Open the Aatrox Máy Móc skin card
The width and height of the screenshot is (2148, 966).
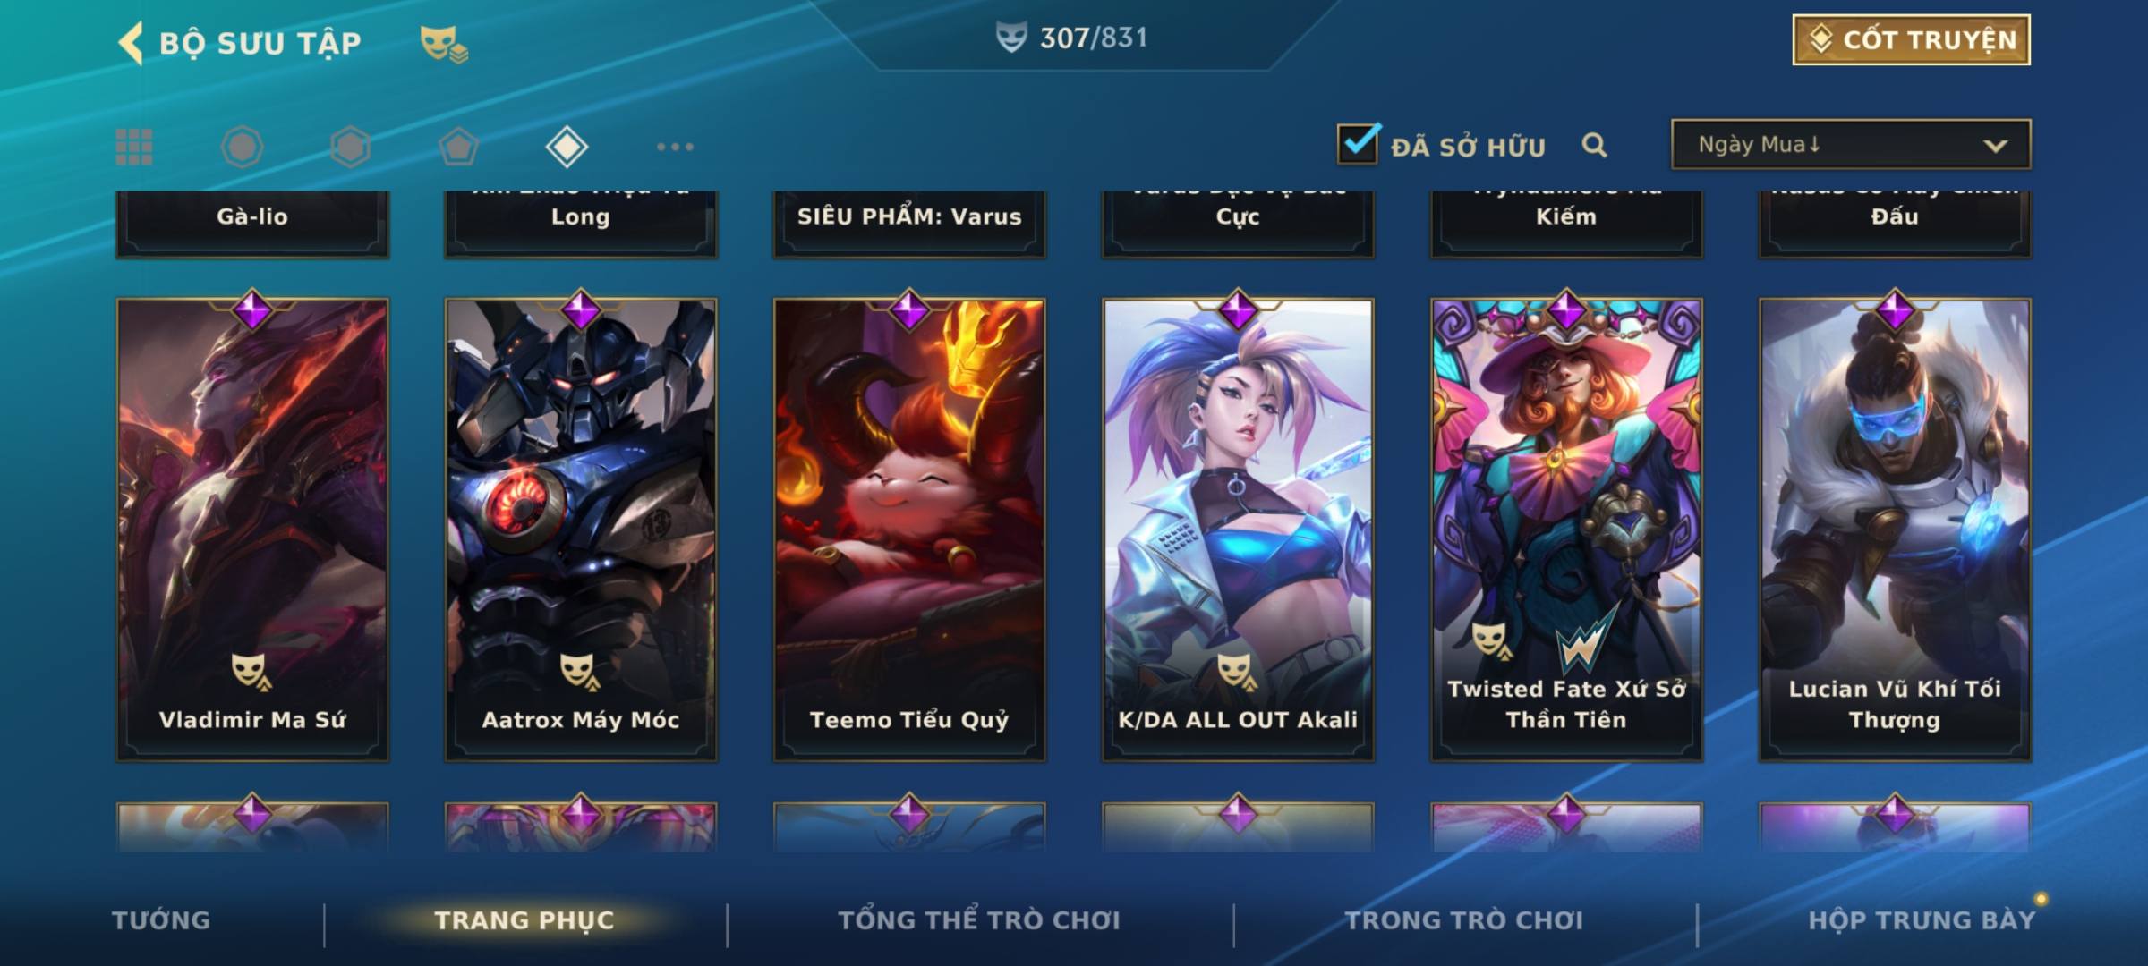(x=581, y=530)
